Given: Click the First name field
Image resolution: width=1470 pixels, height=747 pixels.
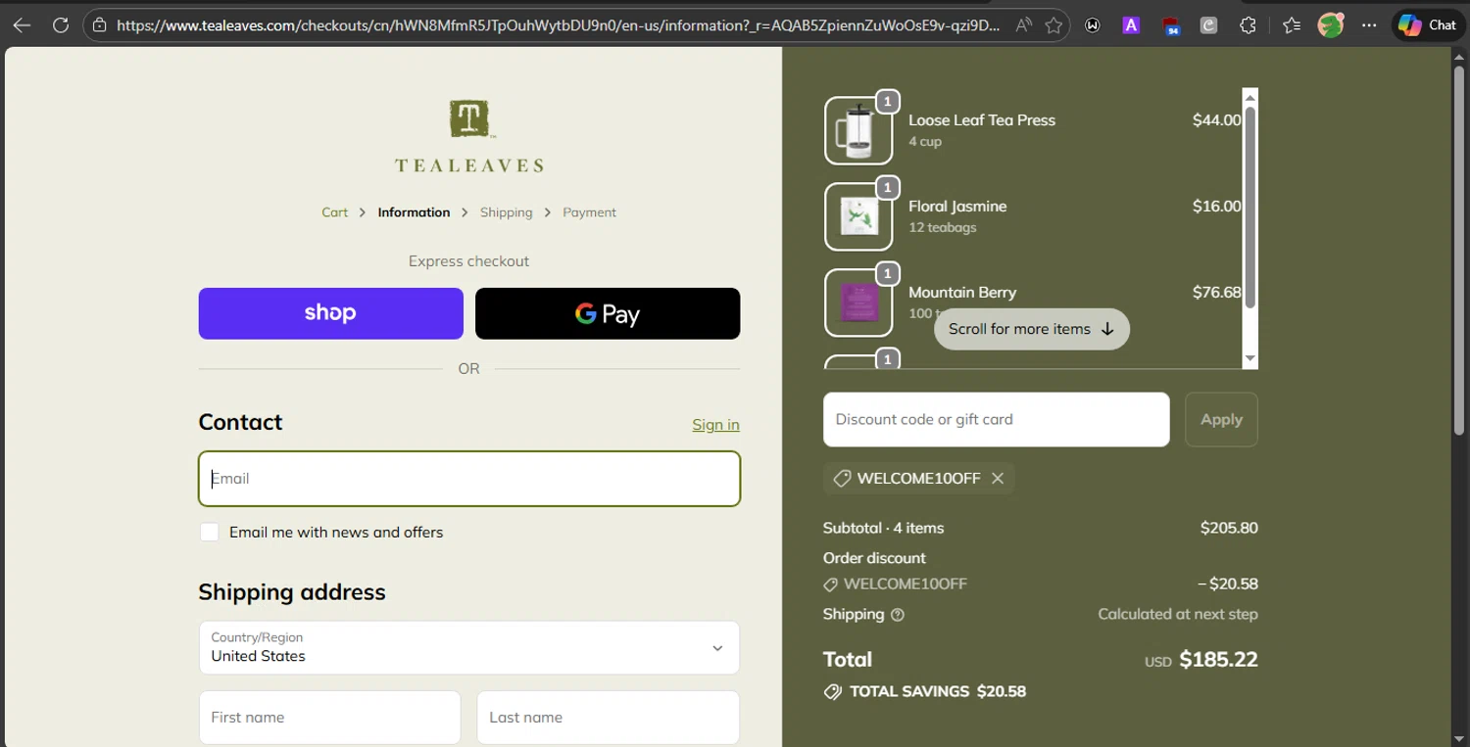Looking at the screenshot, I should [x=329, y=718].
